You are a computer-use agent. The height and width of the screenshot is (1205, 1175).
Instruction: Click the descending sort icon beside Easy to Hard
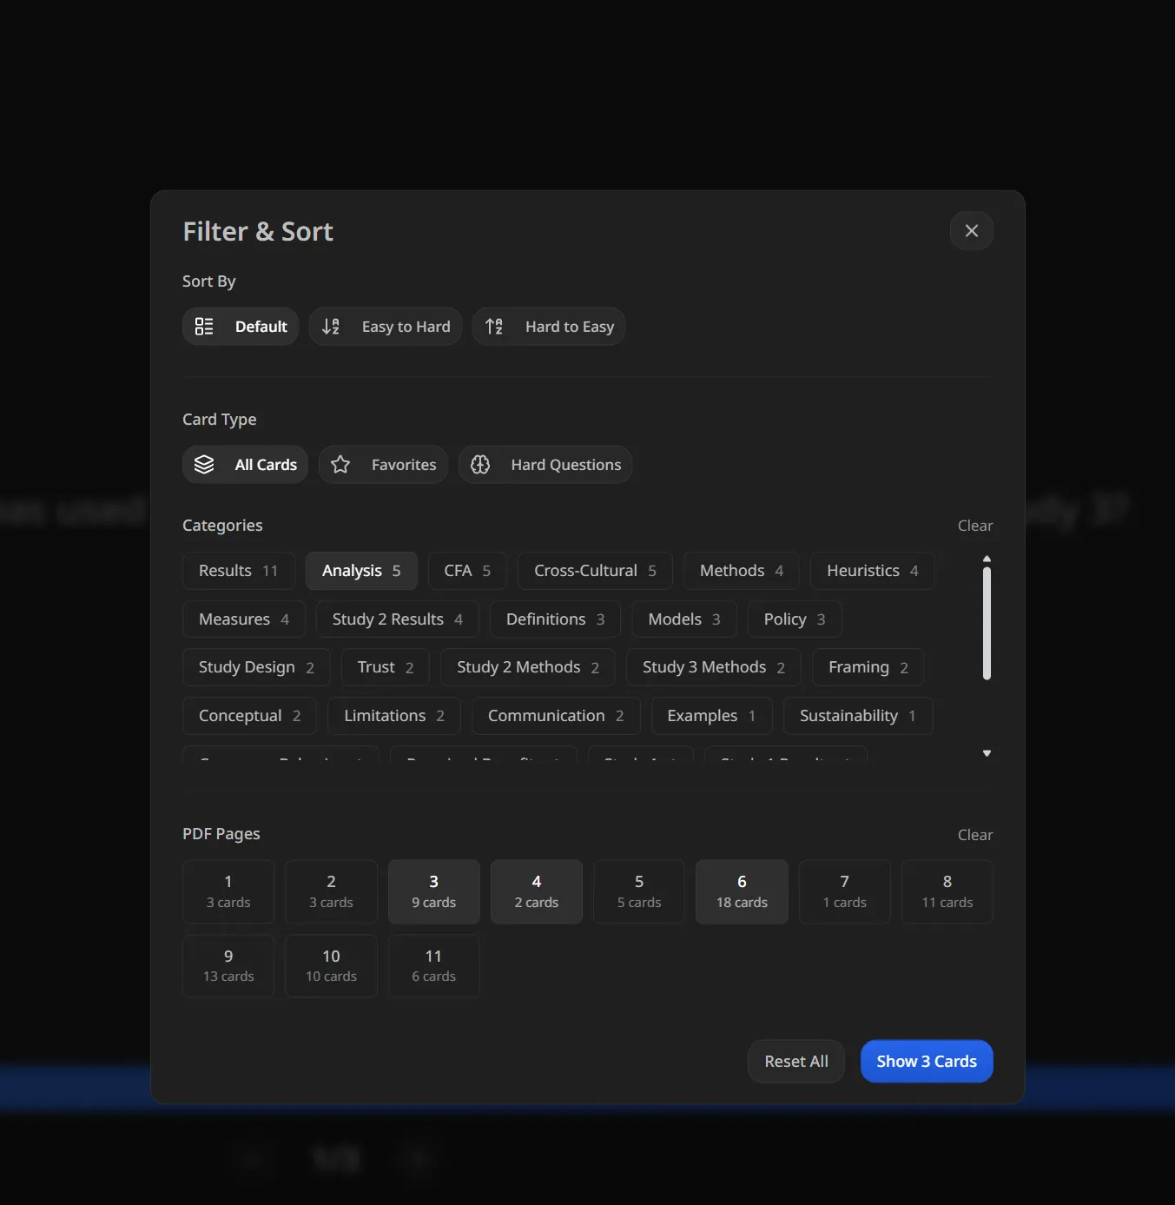[331, 326]
